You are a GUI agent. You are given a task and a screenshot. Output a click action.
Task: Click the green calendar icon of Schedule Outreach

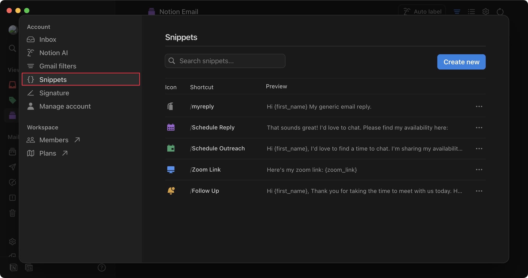click(x=171, y=148)
